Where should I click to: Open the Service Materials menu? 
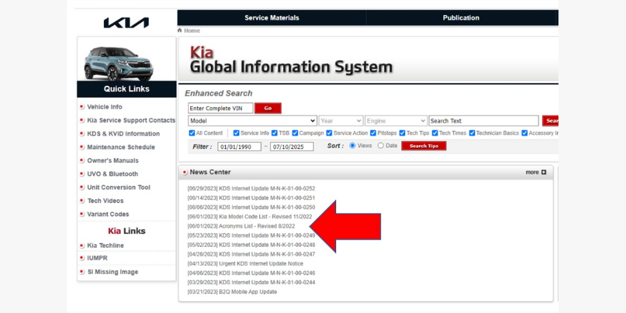(272, 18)
